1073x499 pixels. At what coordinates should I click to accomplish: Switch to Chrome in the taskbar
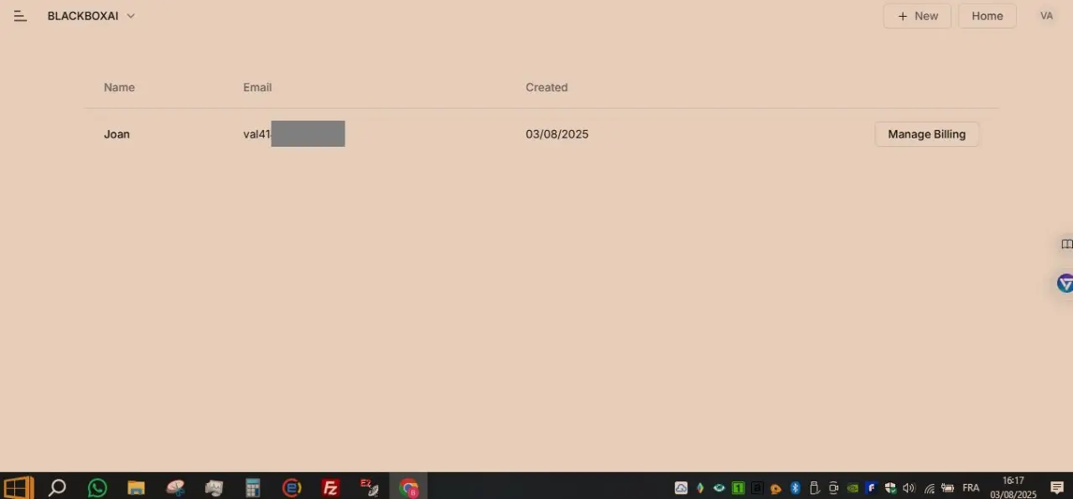pyautogui.click(x=408, y=487)
